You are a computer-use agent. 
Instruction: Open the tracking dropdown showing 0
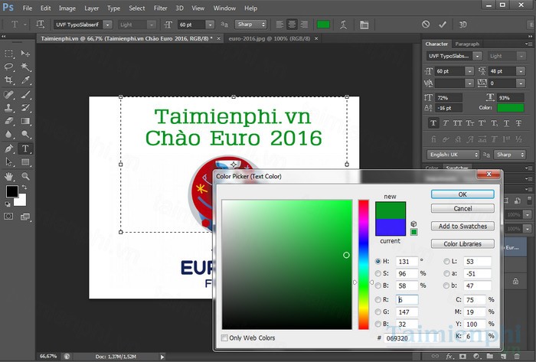click(521, 83)
